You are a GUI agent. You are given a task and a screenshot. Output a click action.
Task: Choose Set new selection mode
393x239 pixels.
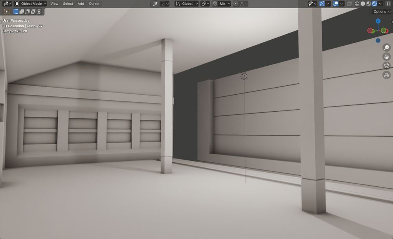click(x=16, y=11)
